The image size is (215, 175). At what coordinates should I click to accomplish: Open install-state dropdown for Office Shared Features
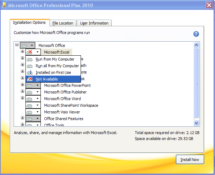tap(33, 119)
